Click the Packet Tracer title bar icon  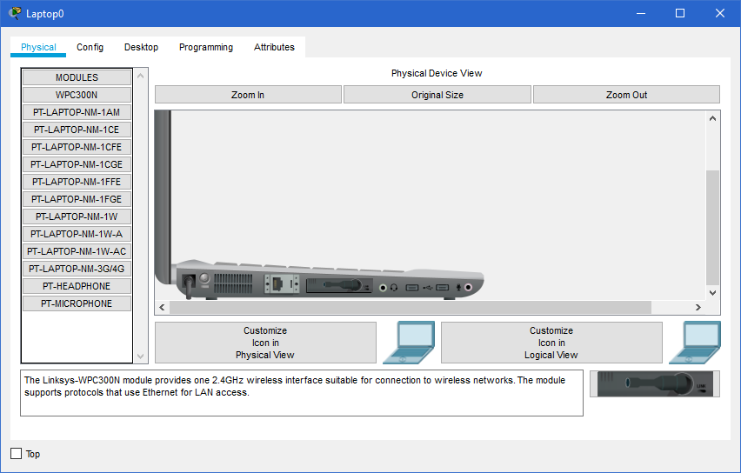(x=15, y=13)
